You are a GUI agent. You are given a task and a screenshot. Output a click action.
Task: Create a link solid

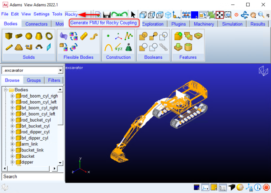click(9, 47)
